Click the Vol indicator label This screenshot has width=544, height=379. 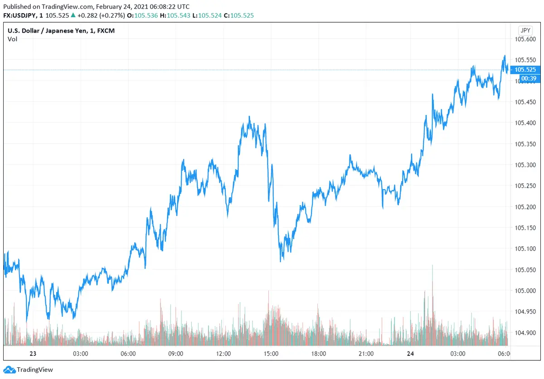pos(12,39)
